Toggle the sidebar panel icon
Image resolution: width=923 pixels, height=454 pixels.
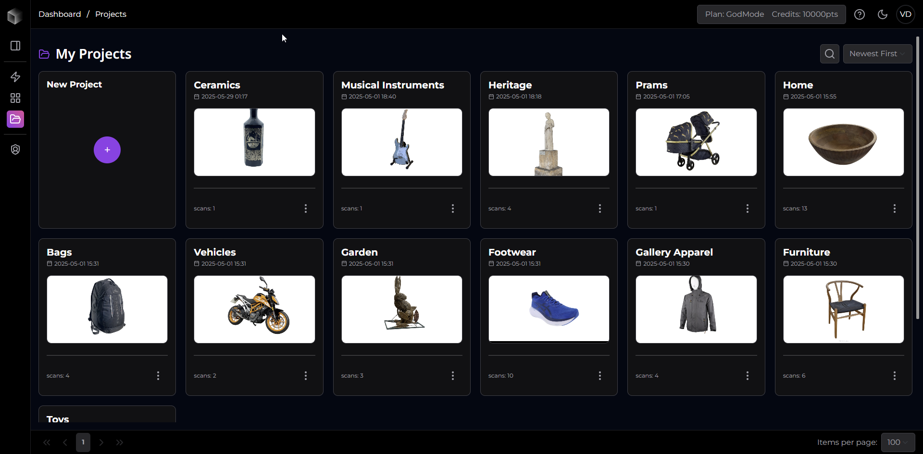15,46
